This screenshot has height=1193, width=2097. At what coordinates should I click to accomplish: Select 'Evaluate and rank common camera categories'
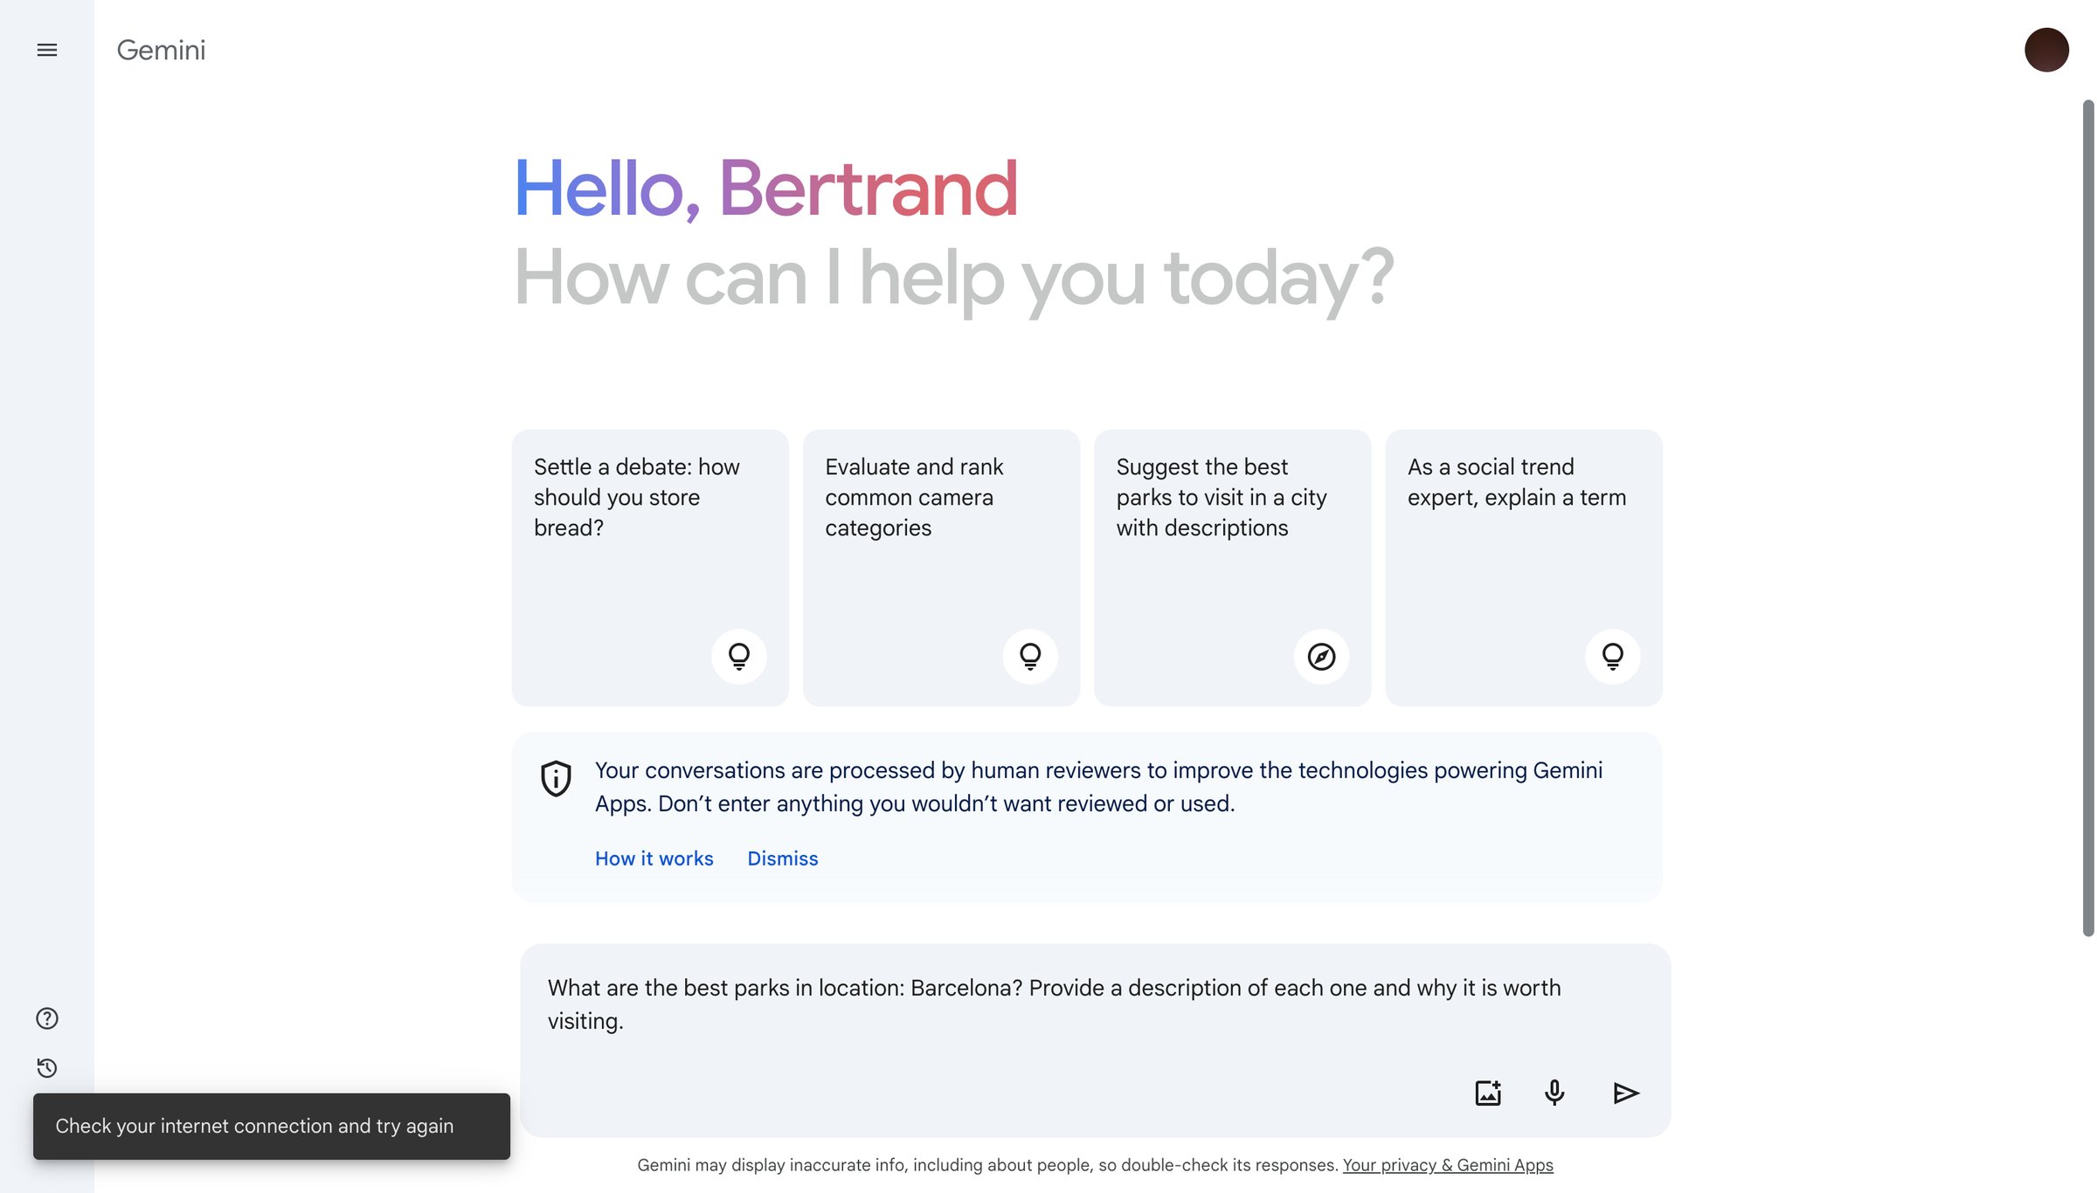pos(941,568)
